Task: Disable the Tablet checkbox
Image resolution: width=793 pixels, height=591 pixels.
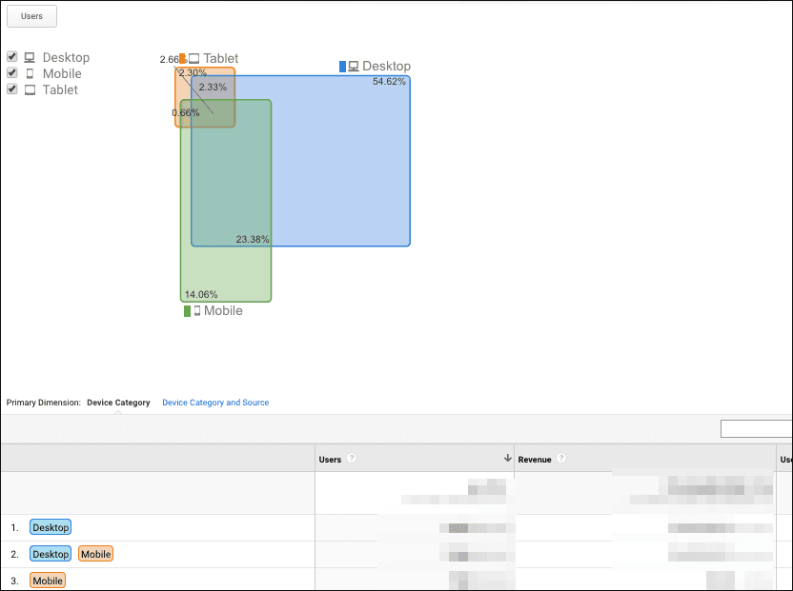Action: point(11,89)
